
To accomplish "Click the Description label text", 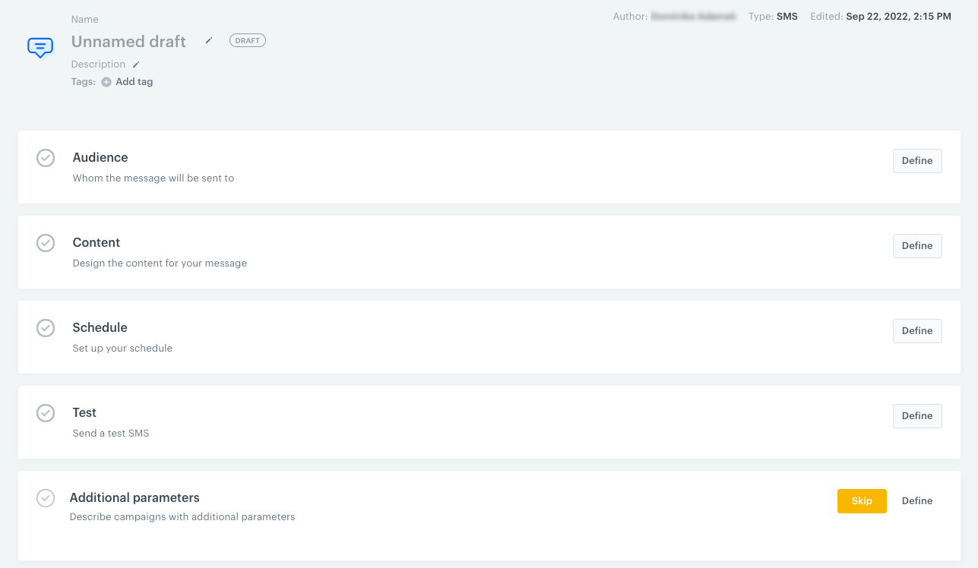I will tap(98, 65).
